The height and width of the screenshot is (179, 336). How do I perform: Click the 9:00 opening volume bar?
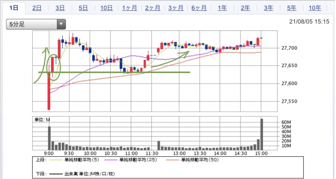click(x=49, y=138)
